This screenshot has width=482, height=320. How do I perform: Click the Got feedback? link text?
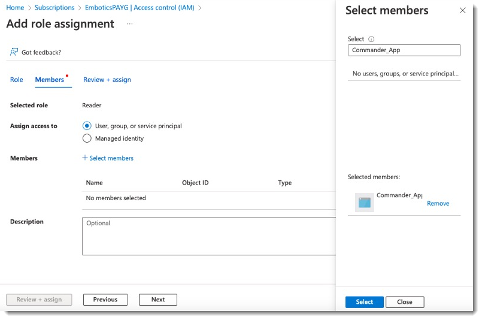(41, 52)
